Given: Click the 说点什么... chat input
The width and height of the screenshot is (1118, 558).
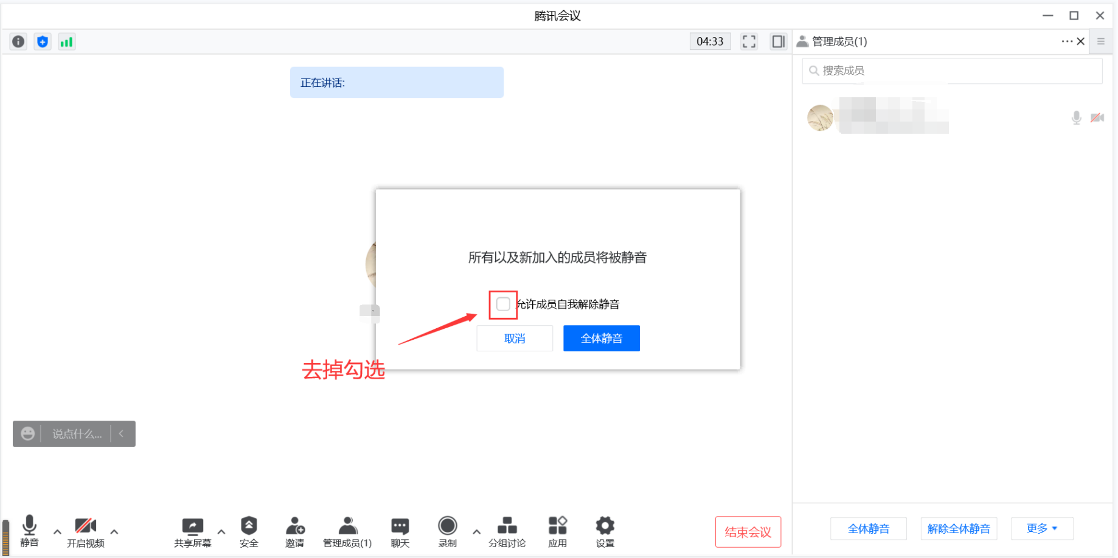Looking at the screenshot, I should pos(77,433).
